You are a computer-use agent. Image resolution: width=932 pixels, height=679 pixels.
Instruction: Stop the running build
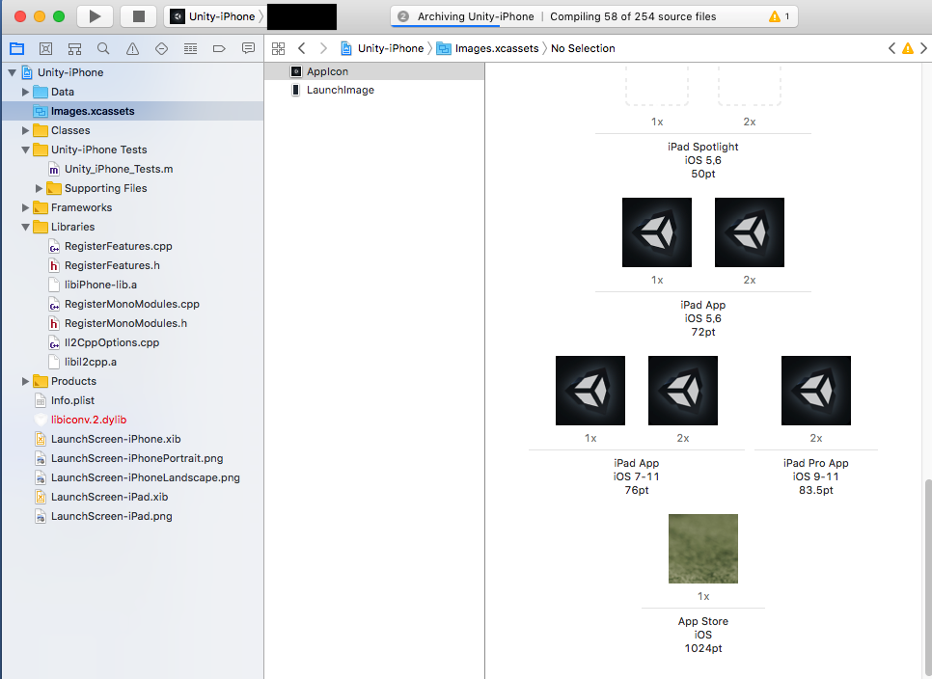point(139,16)
